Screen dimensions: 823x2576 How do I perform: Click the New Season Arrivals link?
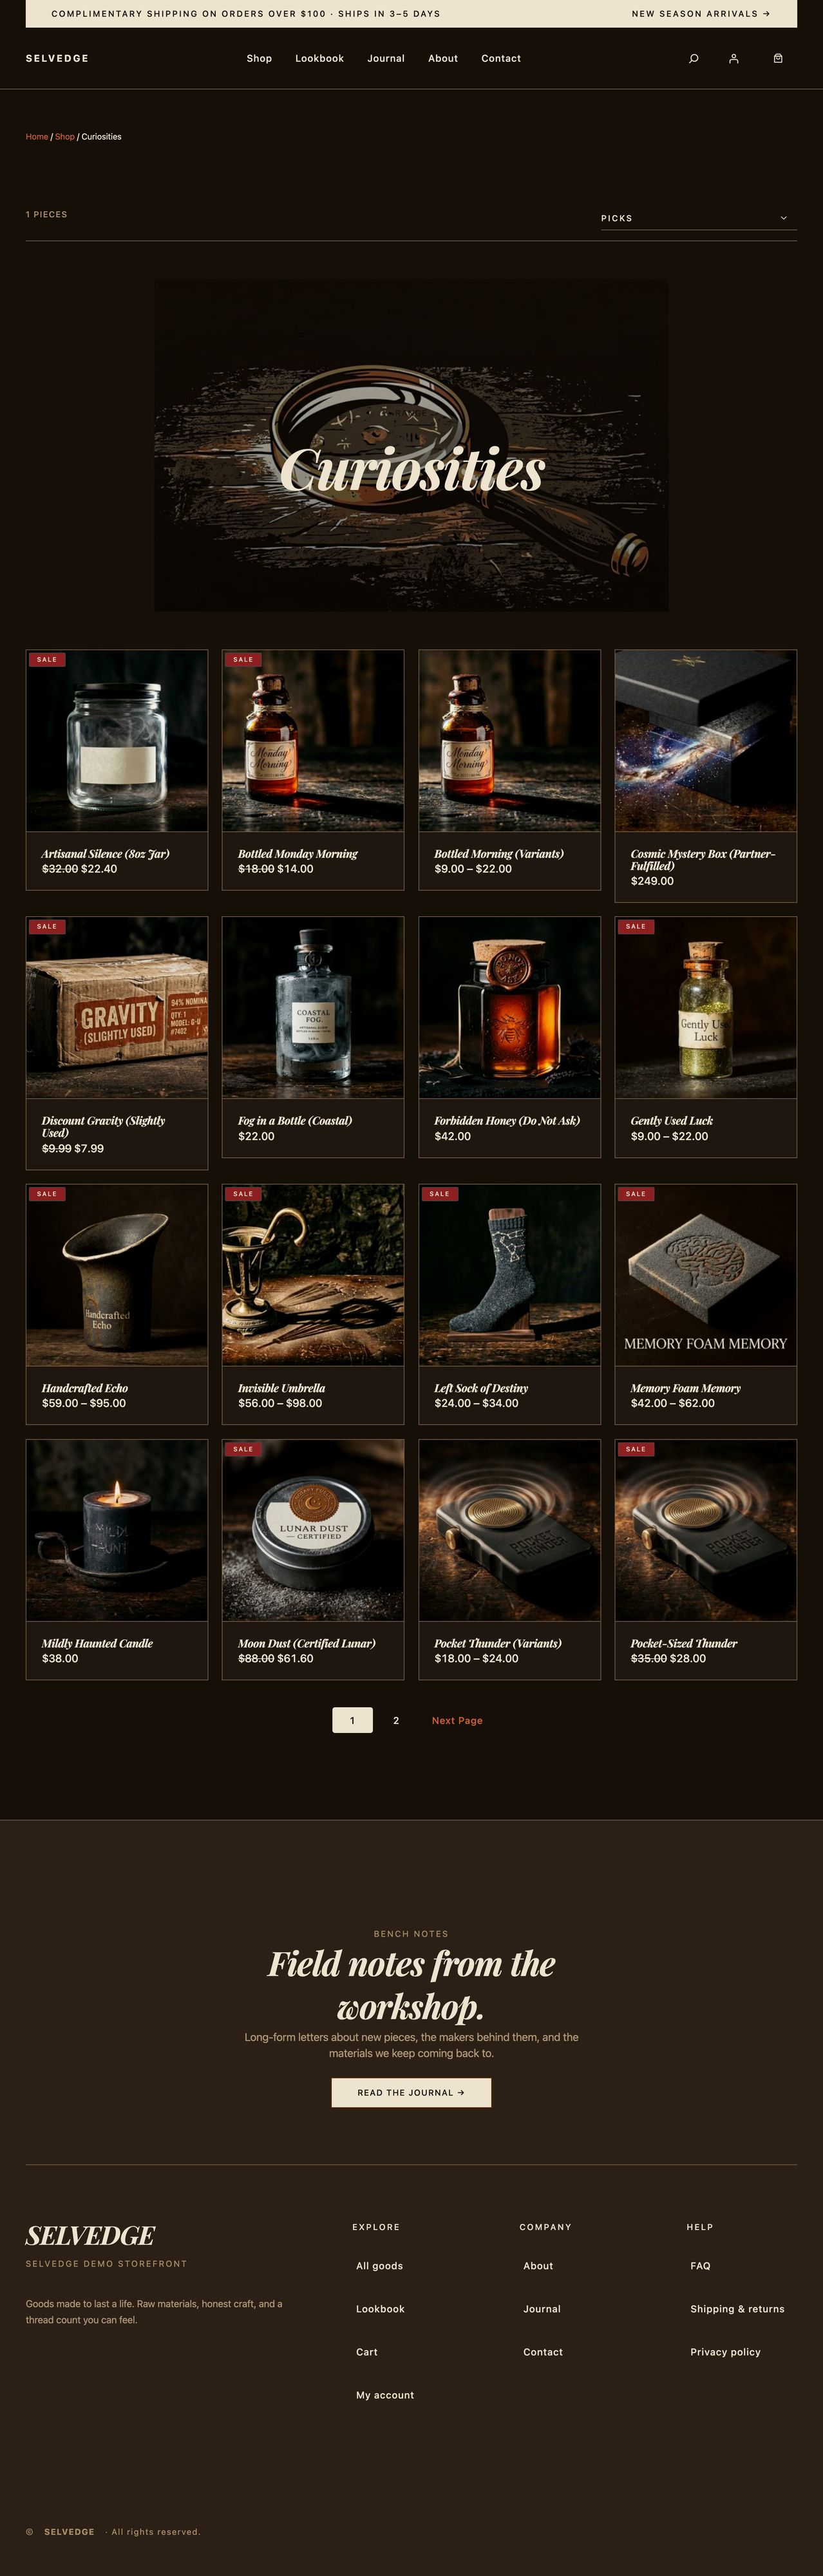(x=701, y=14)
